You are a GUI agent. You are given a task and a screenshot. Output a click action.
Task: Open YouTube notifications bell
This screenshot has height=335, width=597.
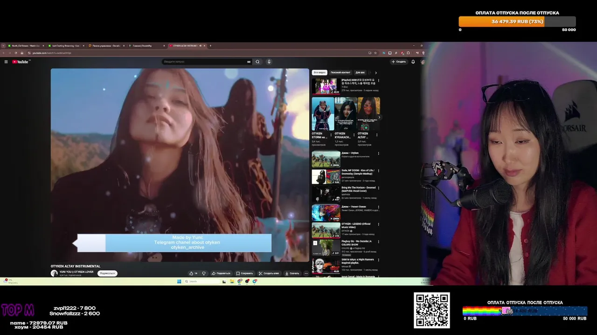click(x=413, y=61)
